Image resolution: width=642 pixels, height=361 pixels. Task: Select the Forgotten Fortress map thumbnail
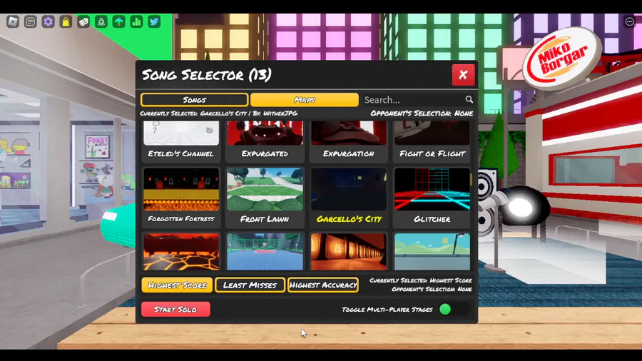point(181,189)
